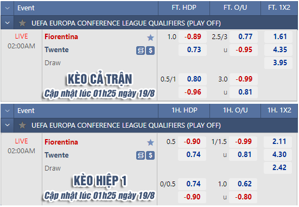Open the dollar icon next to Twente in first-half table
This screenshot has height=207, width=299.
[150, 155]
